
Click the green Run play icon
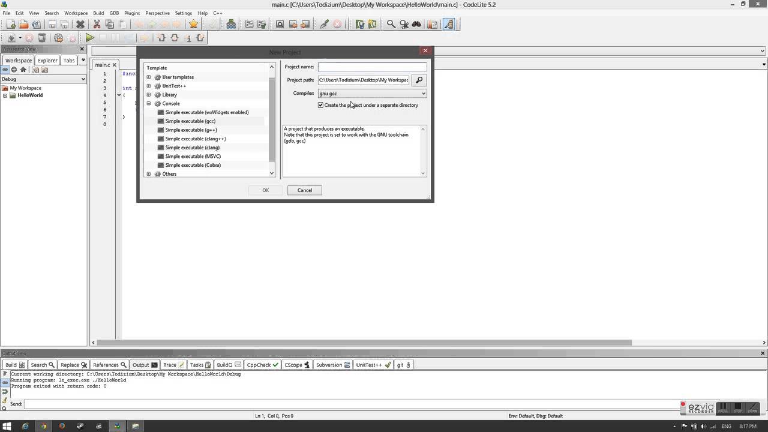[x=89, y=38]
